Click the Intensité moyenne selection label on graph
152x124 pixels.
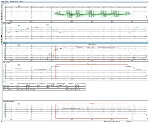pyautogui.click(x=92, y=45)
